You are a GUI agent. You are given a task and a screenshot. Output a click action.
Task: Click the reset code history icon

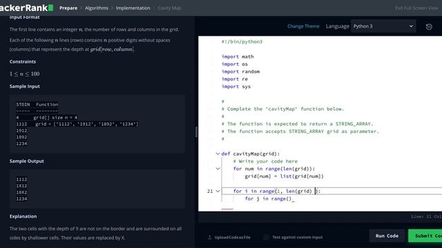[x=429, y=26]
